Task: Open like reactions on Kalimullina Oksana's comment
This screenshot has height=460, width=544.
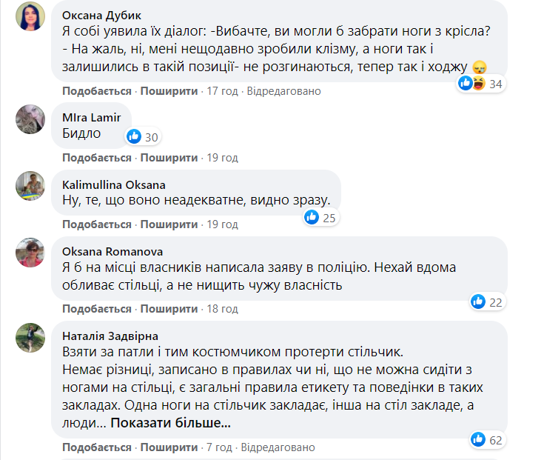Action: [319, 217]
